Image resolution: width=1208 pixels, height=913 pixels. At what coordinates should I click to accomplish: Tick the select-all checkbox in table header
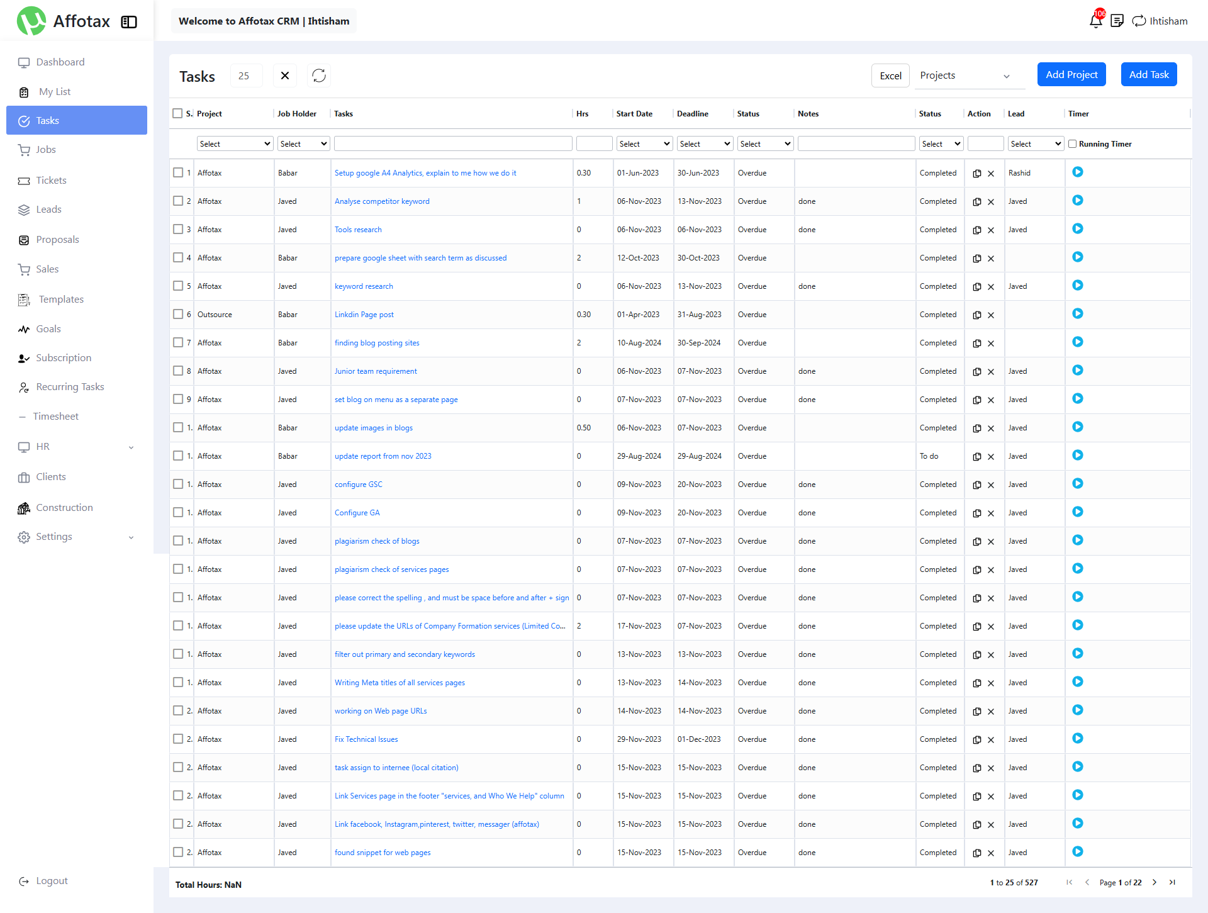(177, 113)
